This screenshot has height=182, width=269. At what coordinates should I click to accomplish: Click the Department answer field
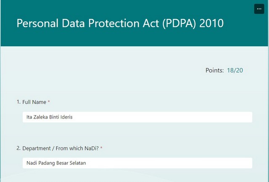pos(137,163)
